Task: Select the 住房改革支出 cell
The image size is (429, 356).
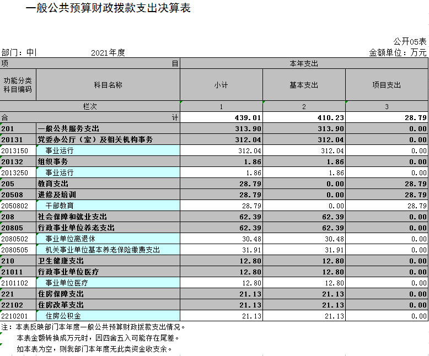Action: pos(108,305)
